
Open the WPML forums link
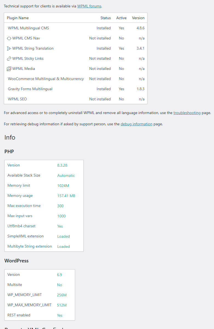coord(89,6)
